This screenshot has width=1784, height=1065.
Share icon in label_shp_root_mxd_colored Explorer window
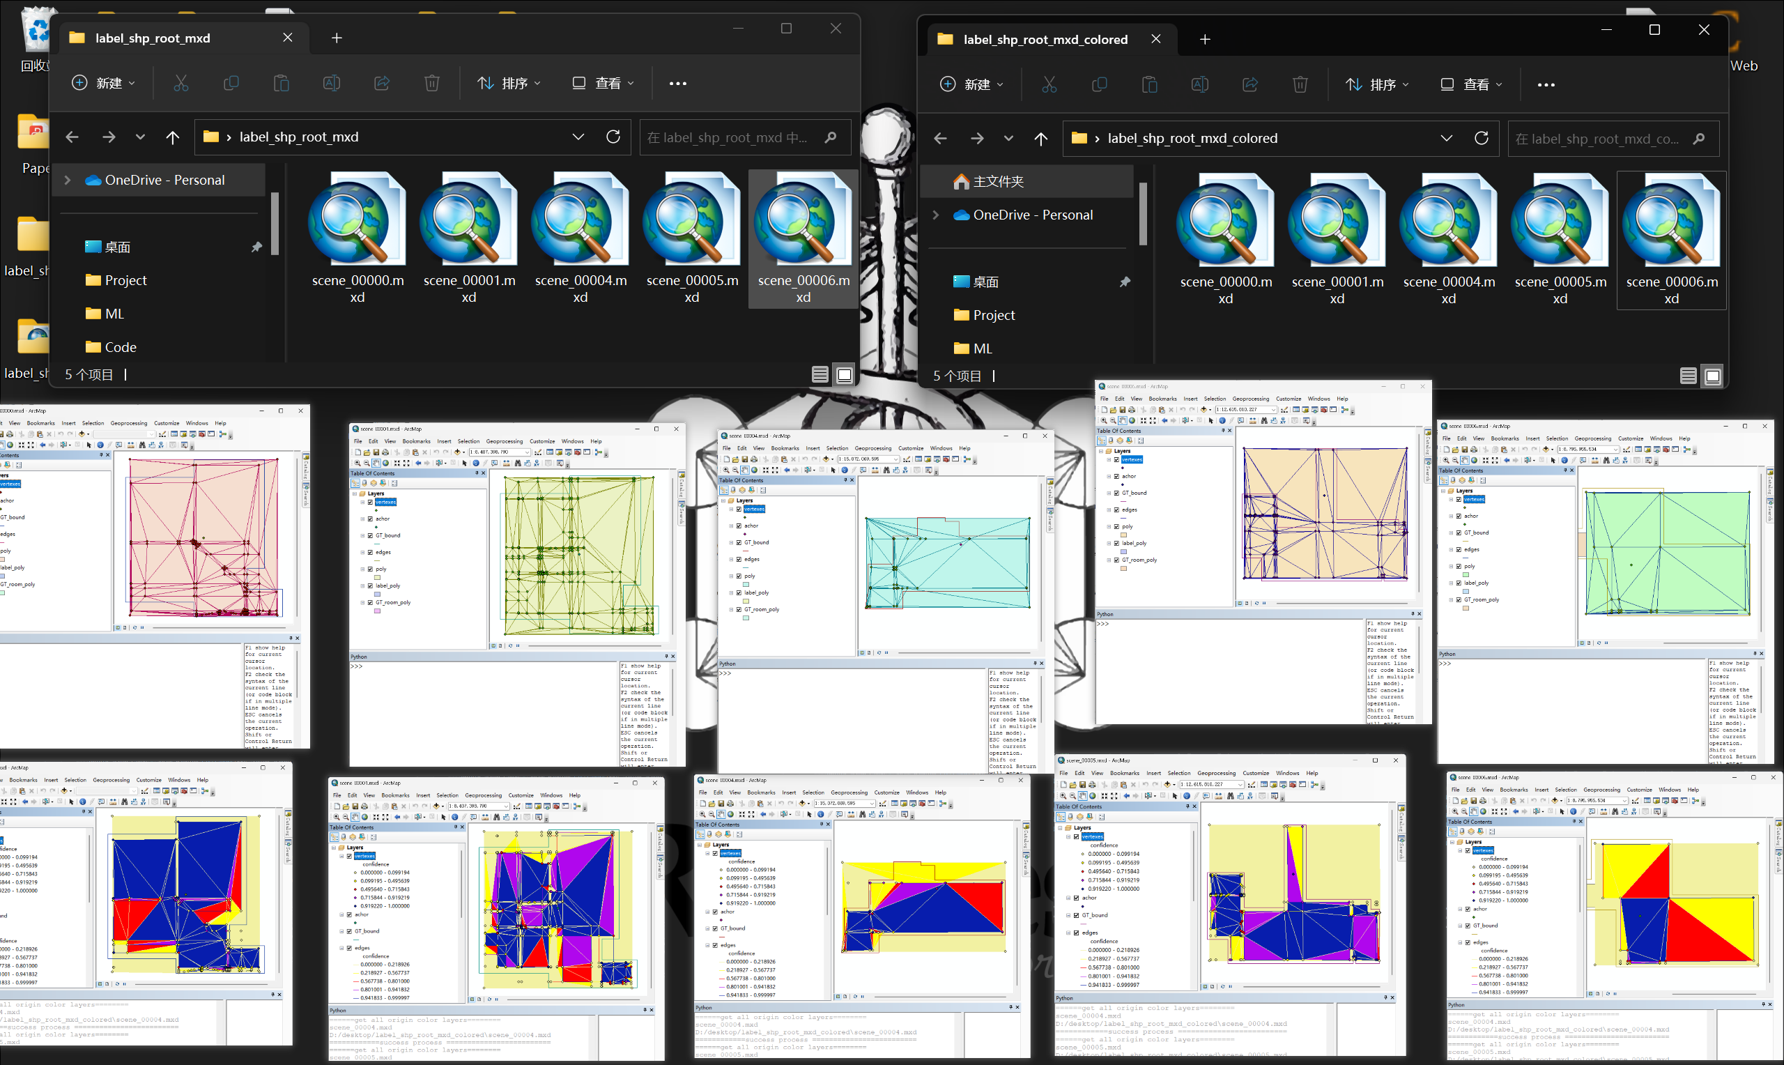click(1250, 84)
